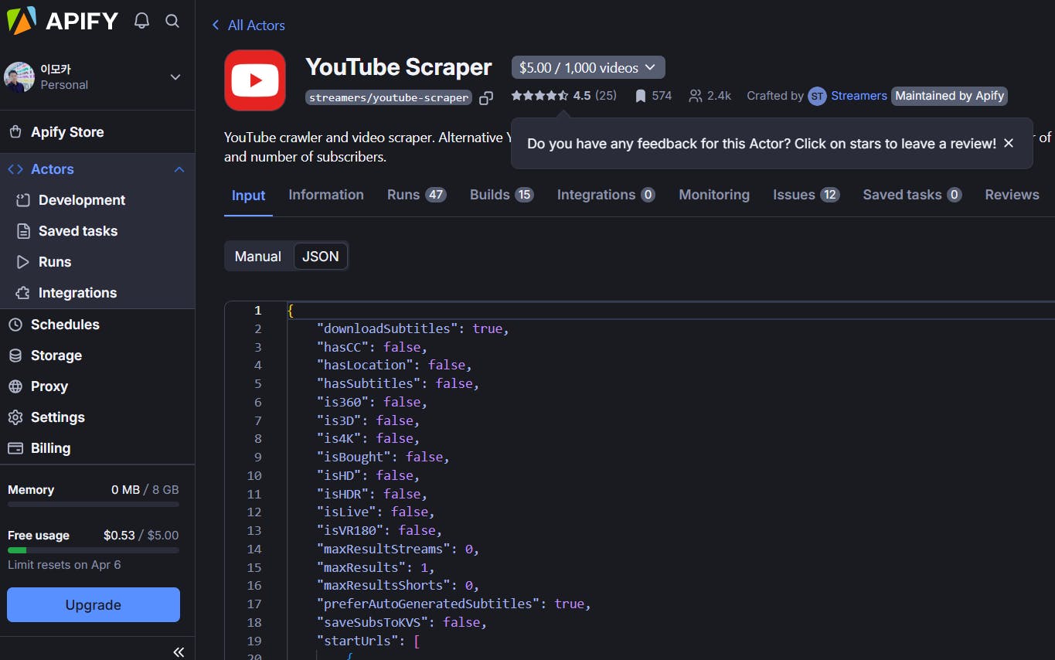The image size is (1055, 660).
Task: Copy the streamers/youtube-scraper actor ID
Action: click(x=486, y=98)
